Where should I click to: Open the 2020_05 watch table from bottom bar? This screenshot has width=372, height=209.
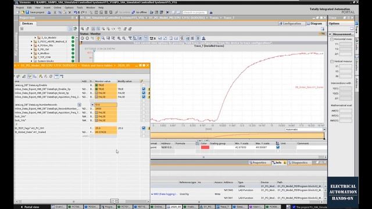[x=174, y=207]
